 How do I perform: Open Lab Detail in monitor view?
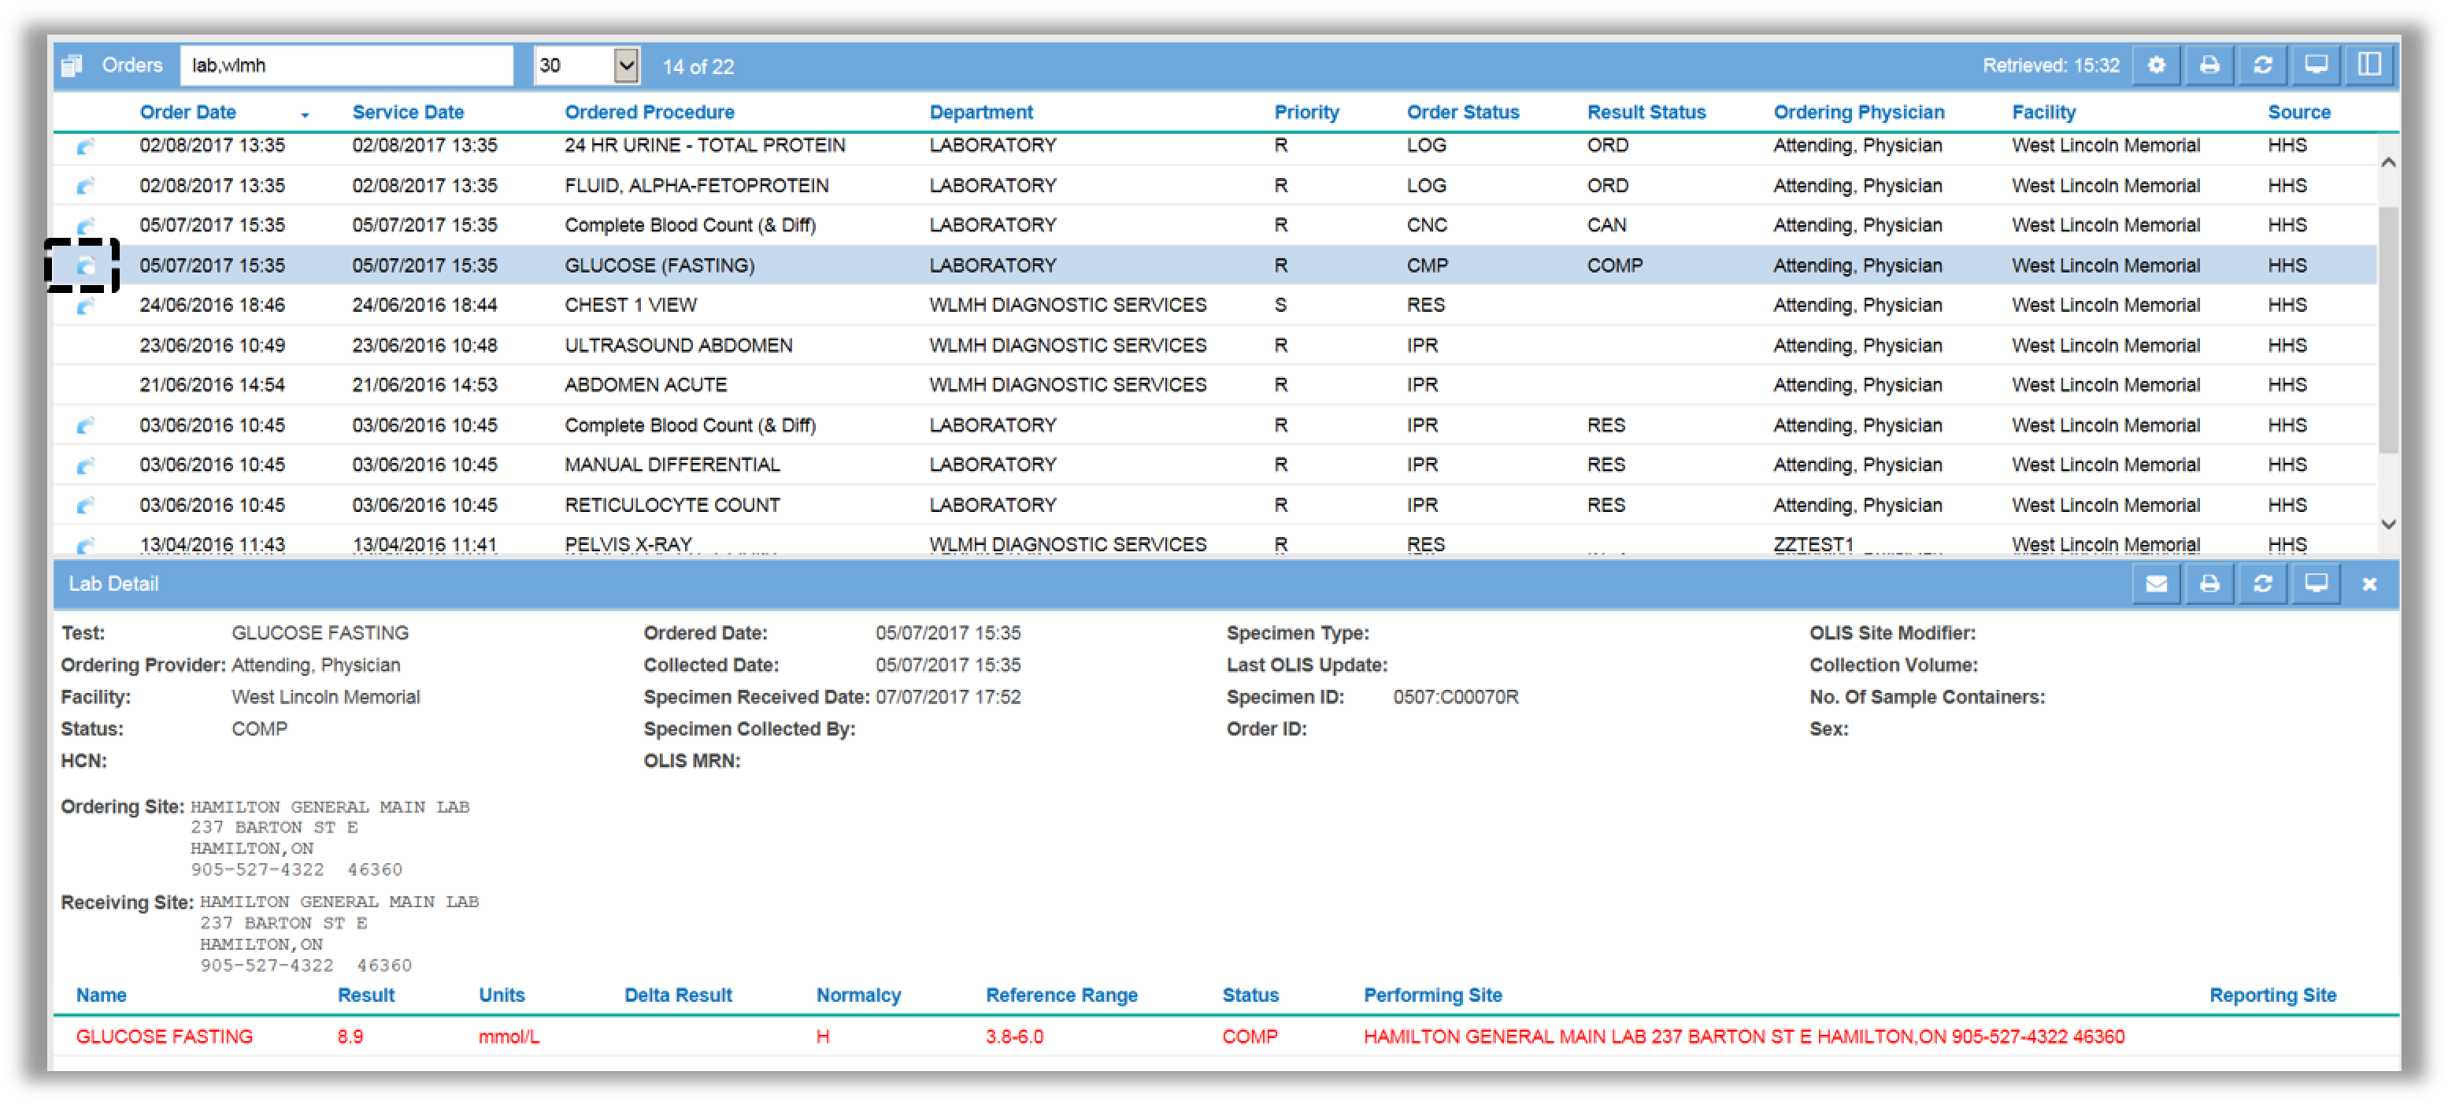tap(2315, 584)
